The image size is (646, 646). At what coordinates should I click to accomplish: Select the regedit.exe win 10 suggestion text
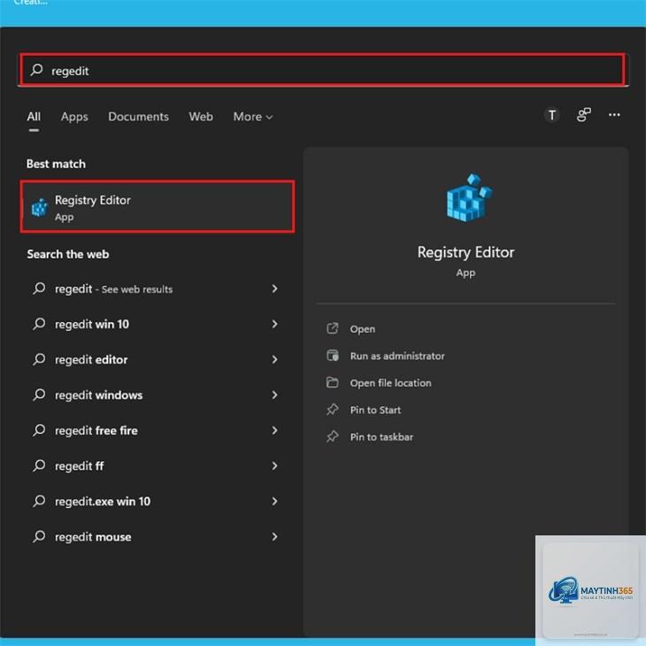coord(103,502)
